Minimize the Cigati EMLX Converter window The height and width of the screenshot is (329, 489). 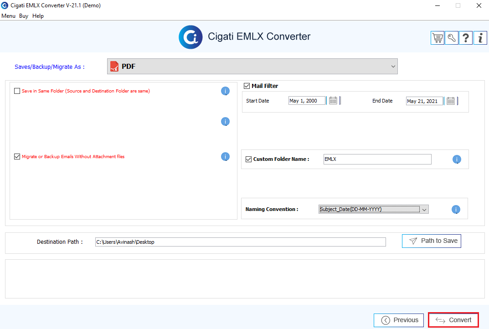pos(438,5)
